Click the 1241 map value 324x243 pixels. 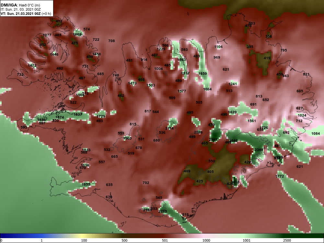click(233, 84)
